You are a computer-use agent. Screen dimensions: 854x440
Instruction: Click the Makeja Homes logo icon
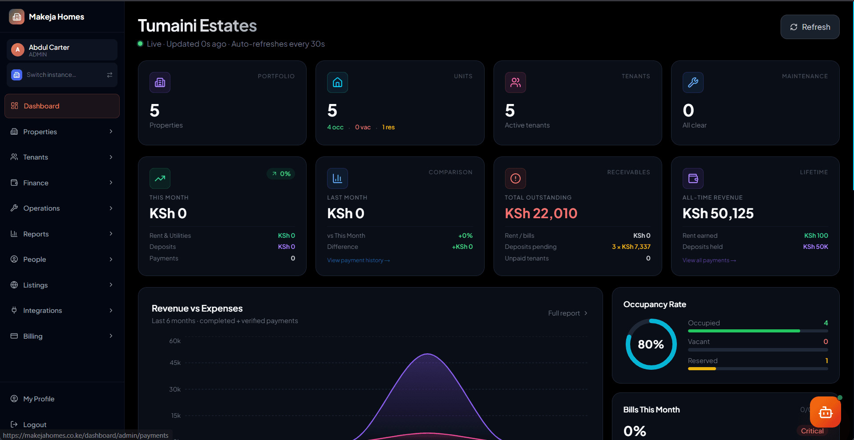tap(16, 17)
